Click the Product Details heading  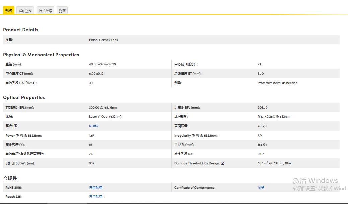point(20,30)
